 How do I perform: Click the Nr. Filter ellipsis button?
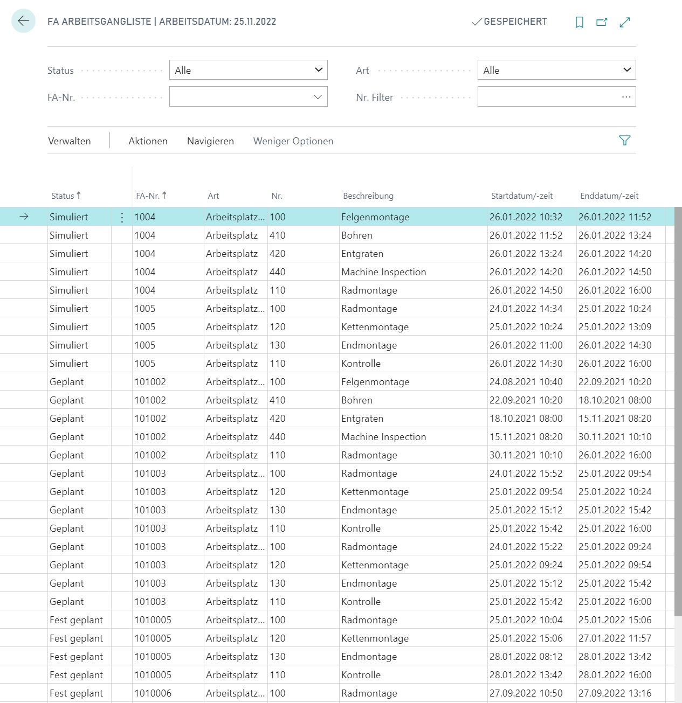click(x=626, y=97)
